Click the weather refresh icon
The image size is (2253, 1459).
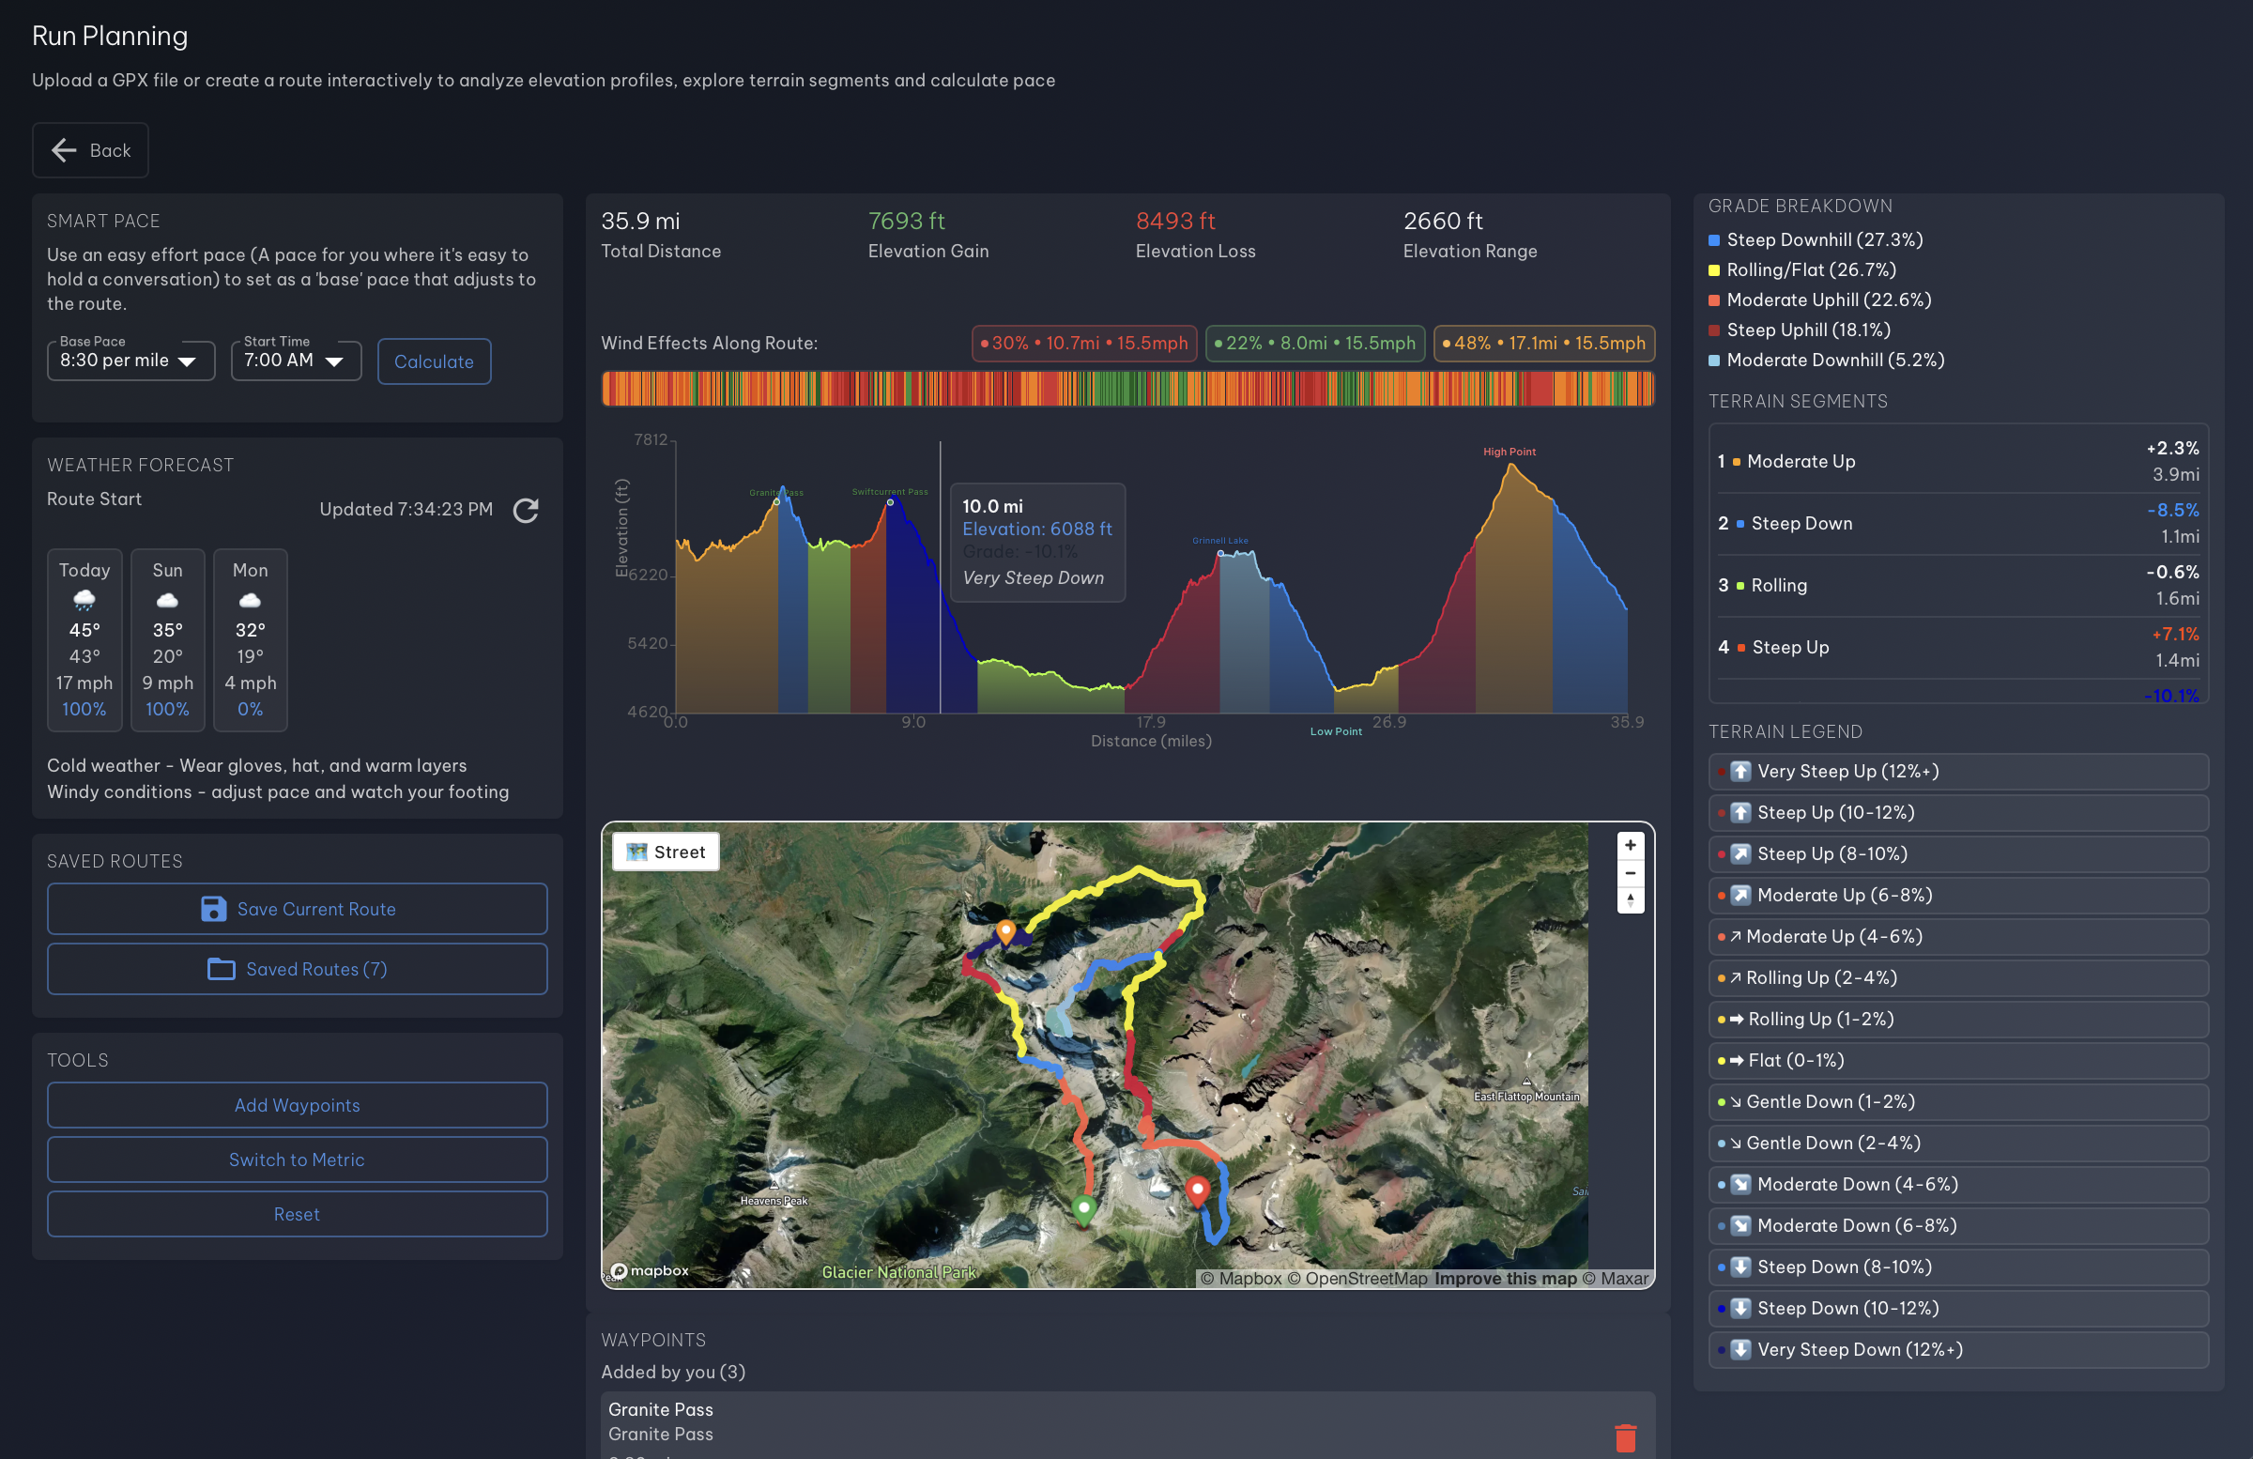[526, 511]
